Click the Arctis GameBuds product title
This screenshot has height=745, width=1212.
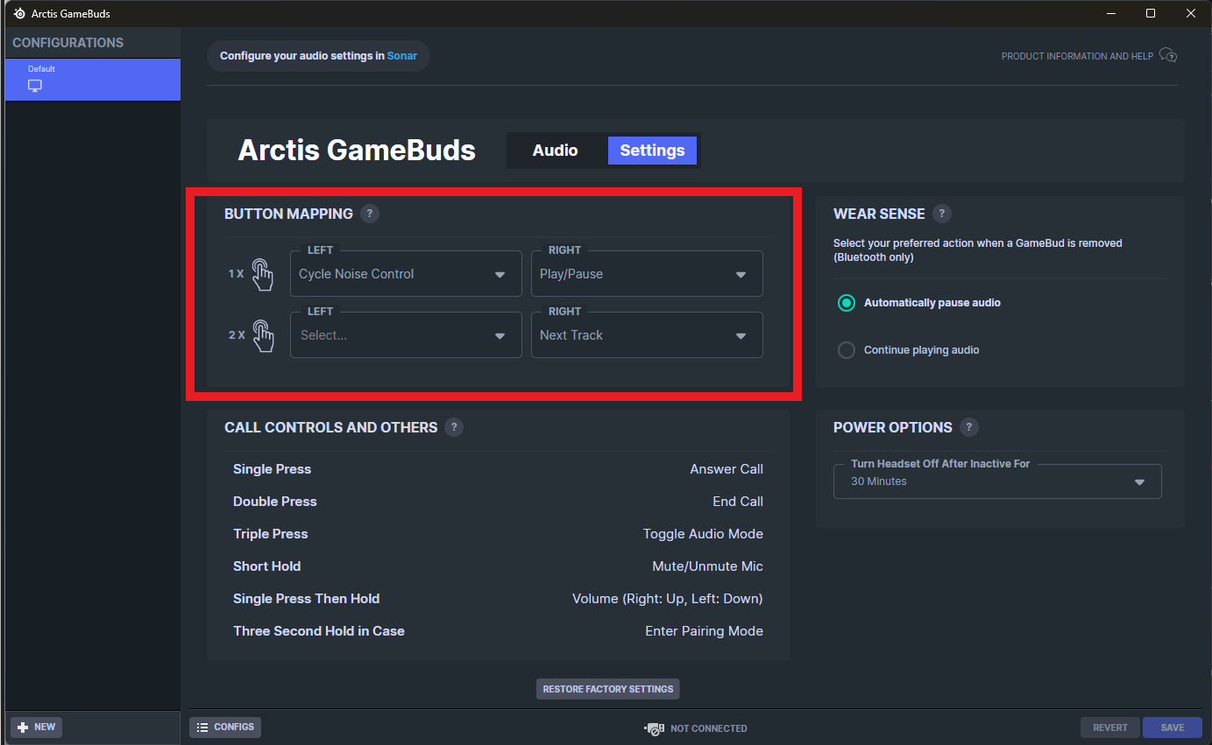click(357, 151)
